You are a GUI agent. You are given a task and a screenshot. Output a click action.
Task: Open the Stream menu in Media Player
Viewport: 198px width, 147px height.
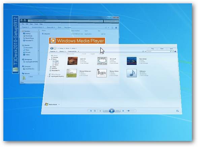62,51
